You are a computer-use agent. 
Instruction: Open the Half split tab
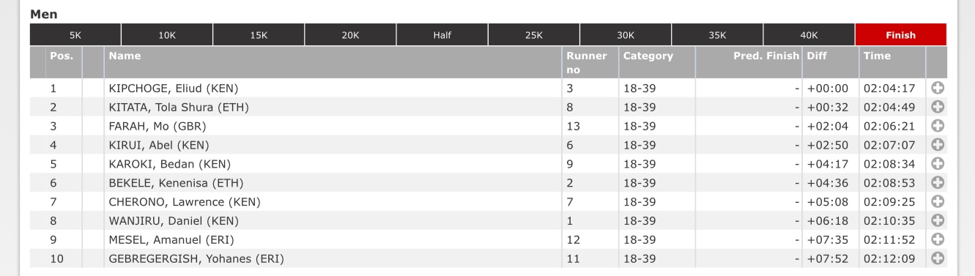pyautogui.click(x=442, y=34)
